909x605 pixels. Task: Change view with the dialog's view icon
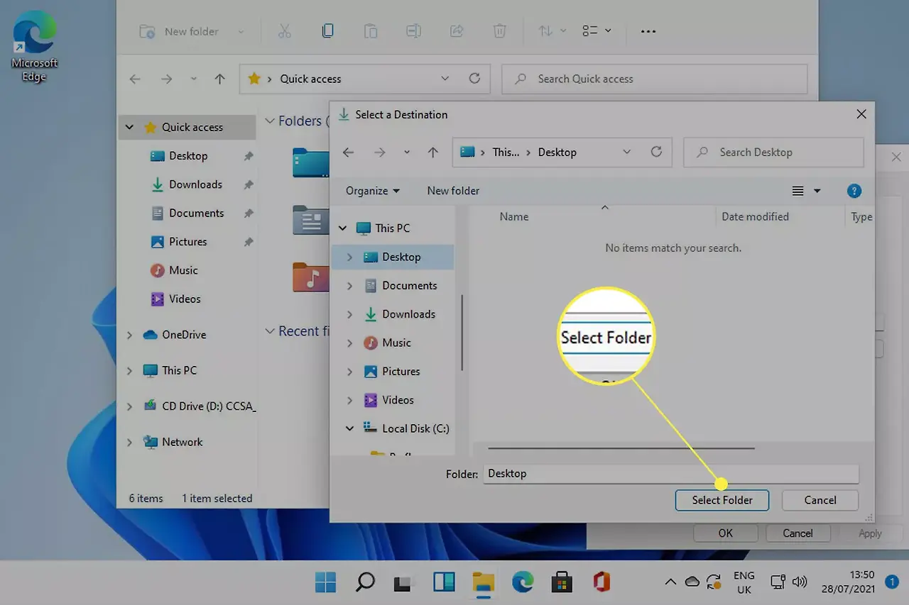798,191
